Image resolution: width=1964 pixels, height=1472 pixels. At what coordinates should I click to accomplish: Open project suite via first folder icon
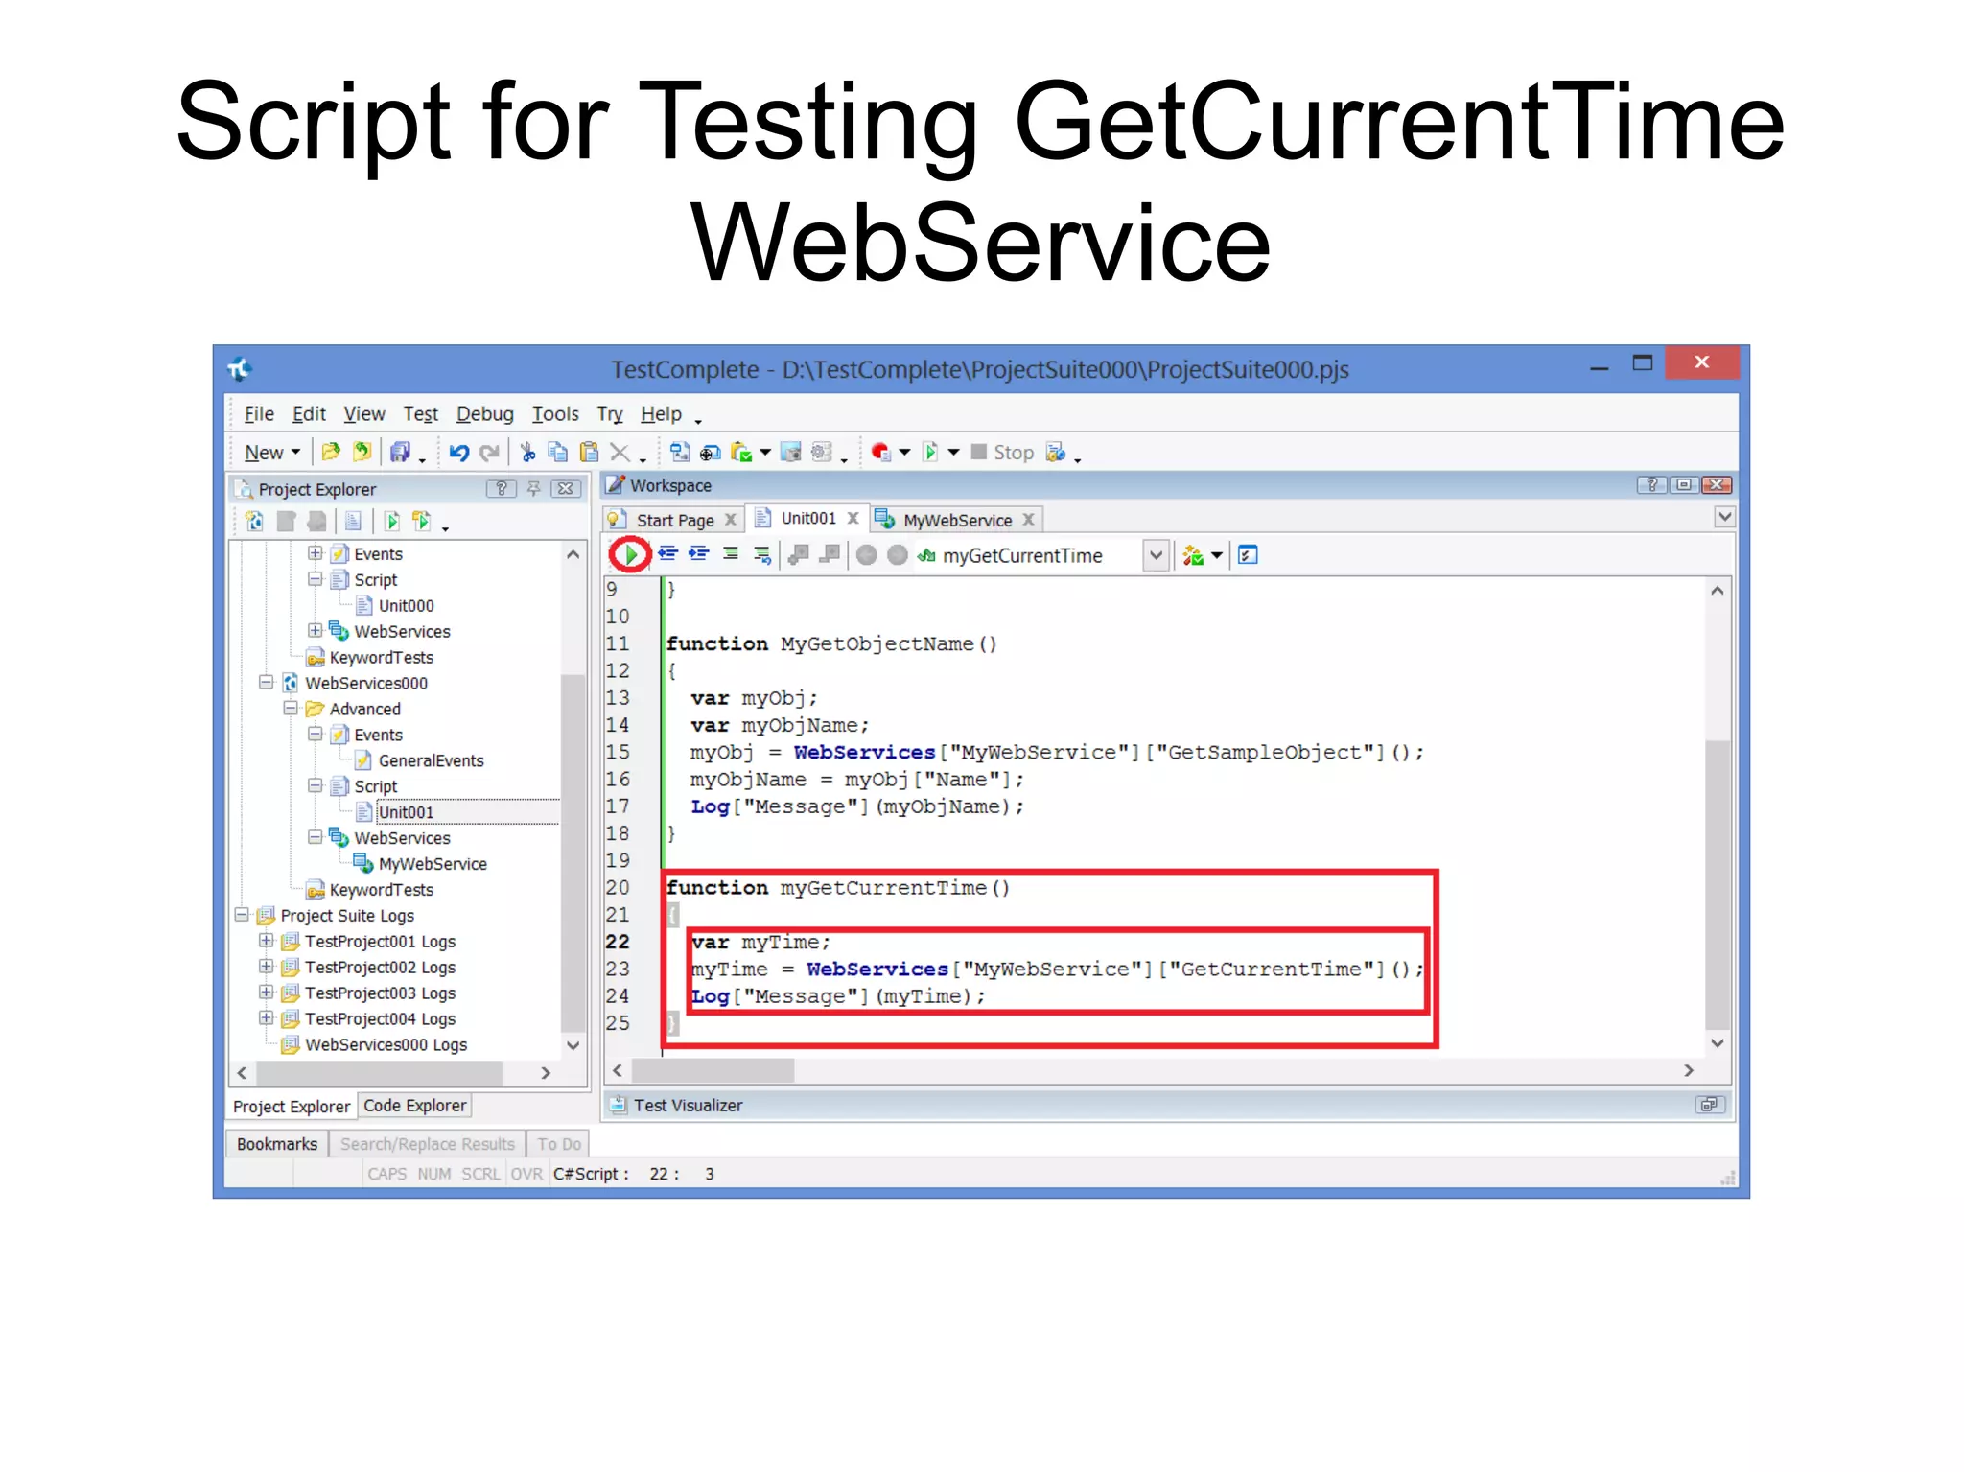(x=331, y=453)
